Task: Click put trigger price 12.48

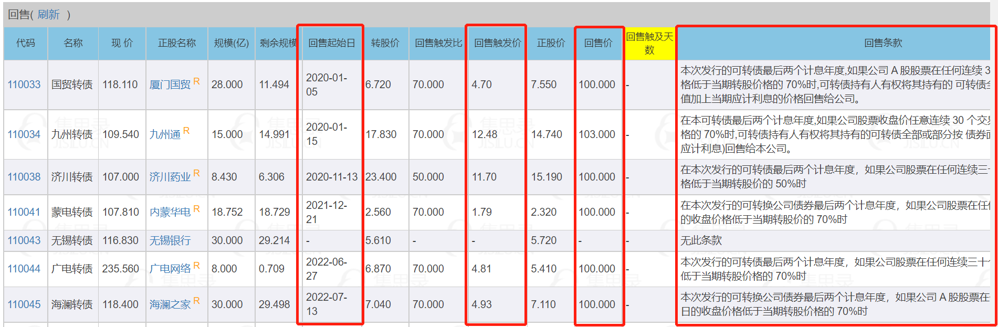Action: (484, 134)
